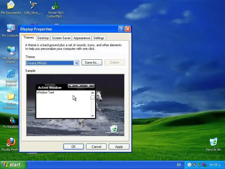Screen dimensions: 225x169
Task: Click the speaker-like tray icon with checkmark
Action: pos(194,165)
